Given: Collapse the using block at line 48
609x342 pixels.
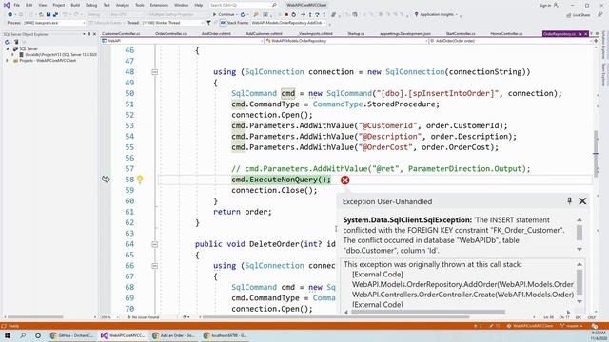Looking at the screenshot, I should coord(154,72).
